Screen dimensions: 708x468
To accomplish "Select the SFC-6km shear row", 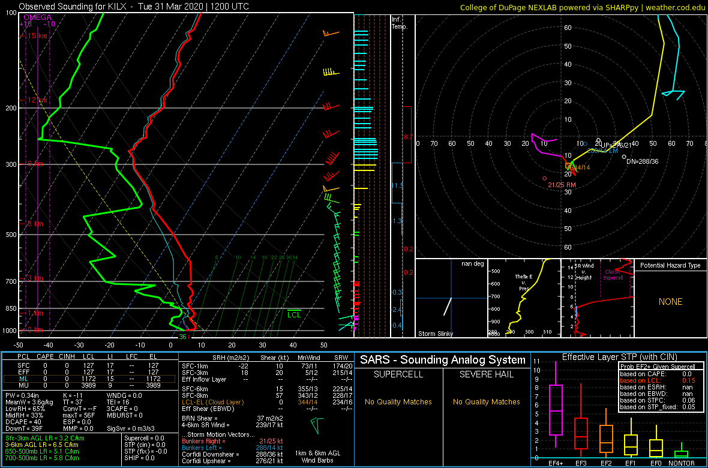I will click(x=268, y=389).
